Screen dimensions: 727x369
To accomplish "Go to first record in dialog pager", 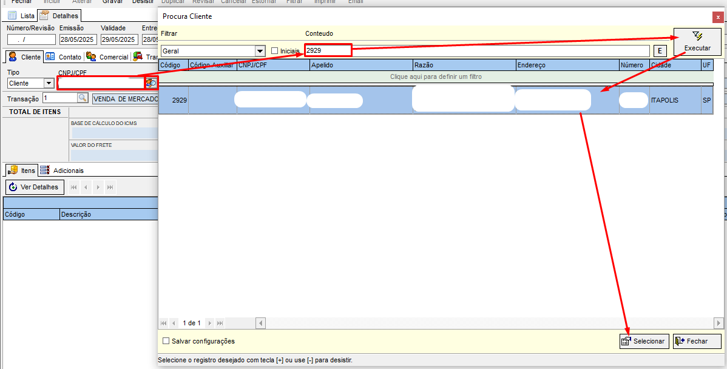I will (x=163, y=323).
